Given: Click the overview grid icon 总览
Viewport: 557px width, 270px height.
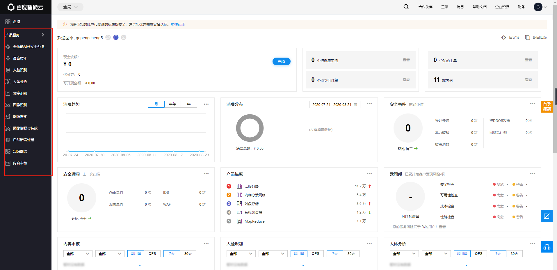Looking at the screenshot, I should [8, 22].
